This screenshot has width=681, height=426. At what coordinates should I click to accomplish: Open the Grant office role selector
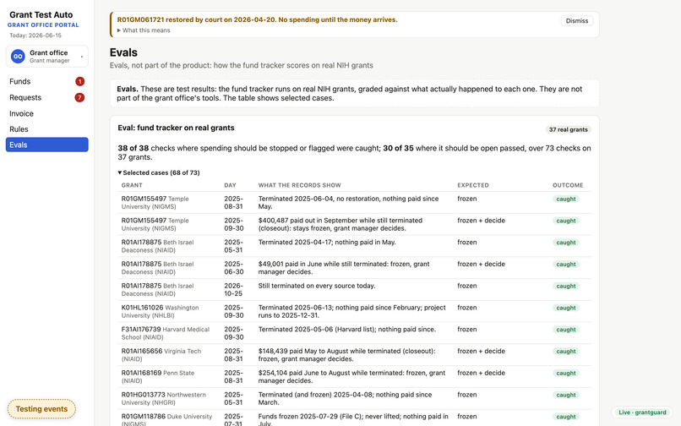tap(47, 57)
